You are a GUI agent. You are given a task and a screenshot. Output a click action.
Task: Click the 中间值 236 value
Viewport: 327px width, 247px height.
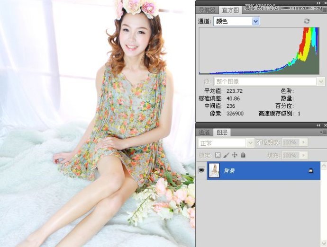click(231, 106)
